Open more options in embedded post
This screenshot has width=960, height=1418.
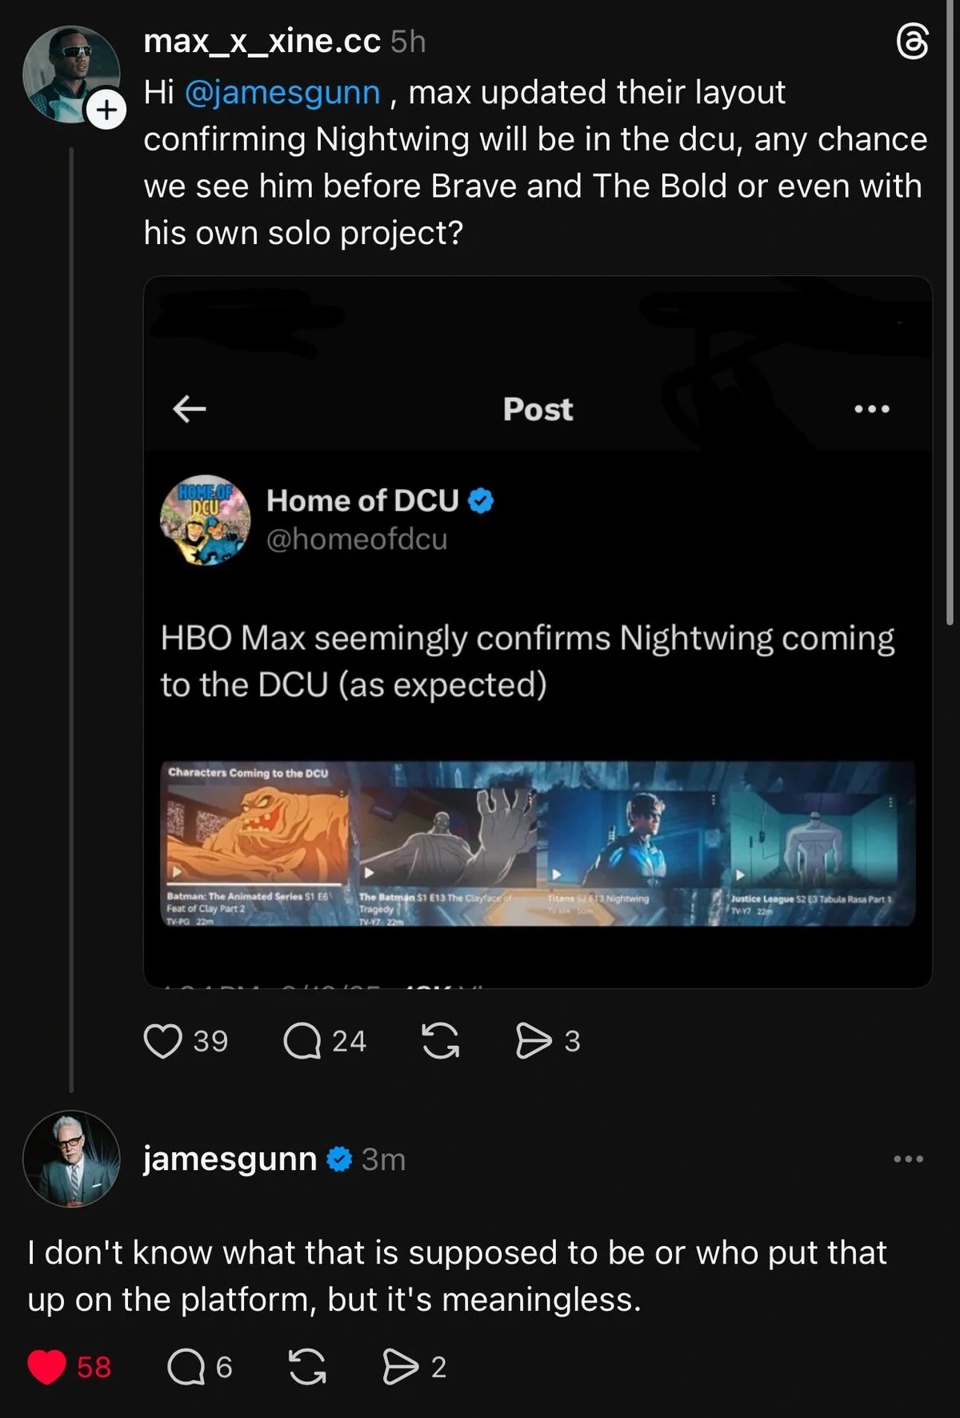pyautogui.click(x=871, y=409)
